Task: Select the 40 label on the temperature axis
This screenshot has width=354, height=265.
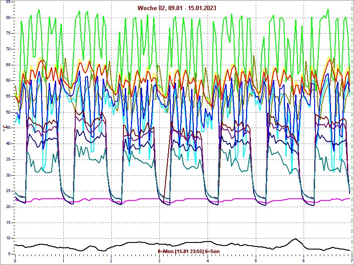Action: tap(8, 144)
